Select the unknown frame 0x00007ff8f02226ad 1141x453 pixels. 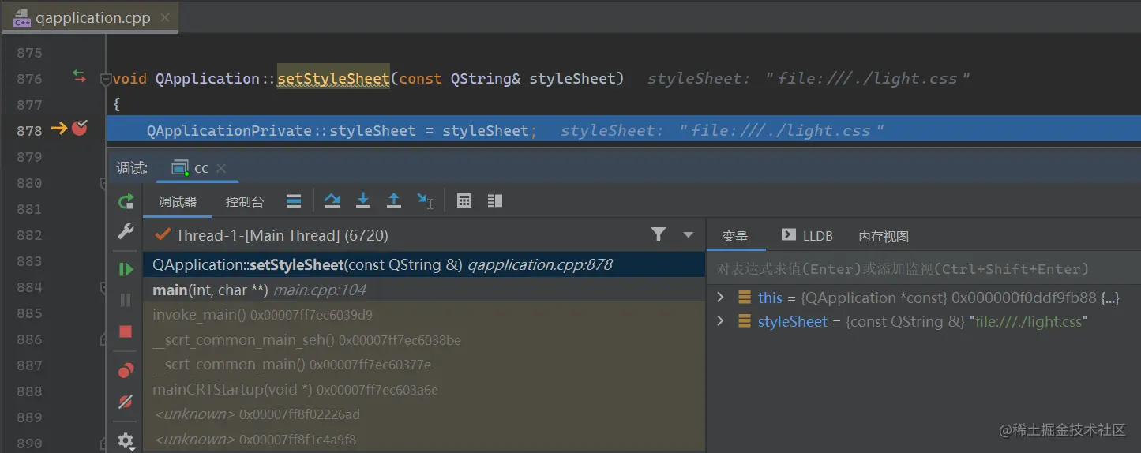pyautogui.click(x=424, y=414)
